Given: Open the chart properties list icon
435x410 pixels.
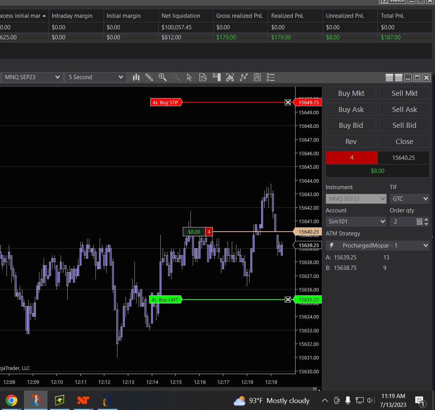Looking at the screenshot, I should pos(271,77).
